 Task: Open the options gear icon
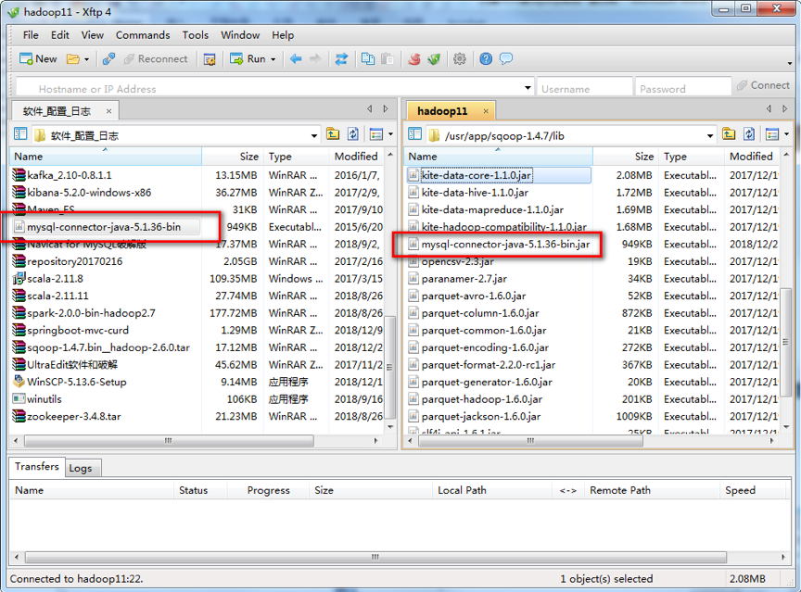coord(460,58)
